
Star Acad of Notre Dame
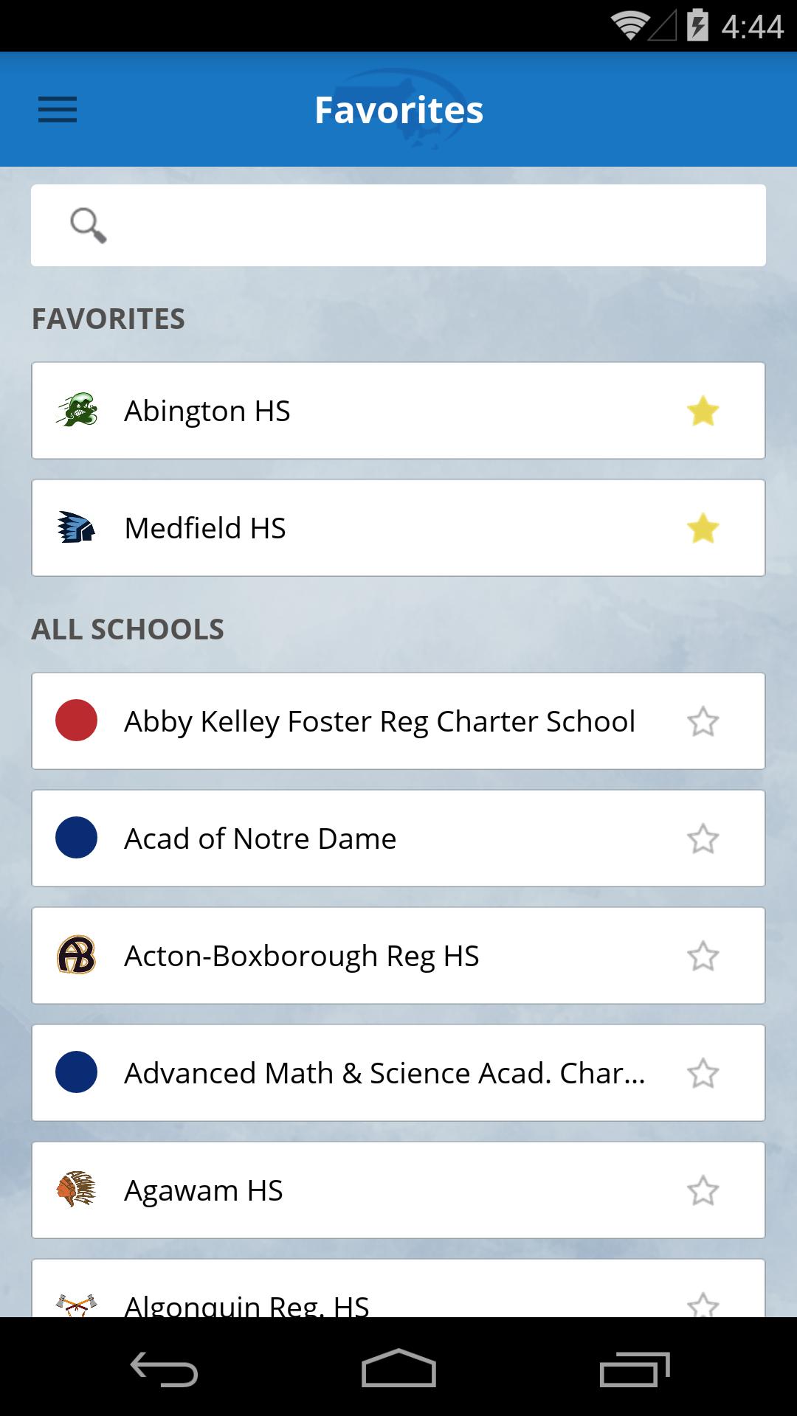click(703, 839)
